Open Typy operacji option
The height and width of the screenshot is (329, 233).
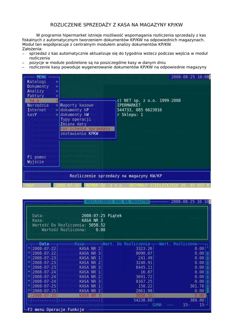point(76,119)
